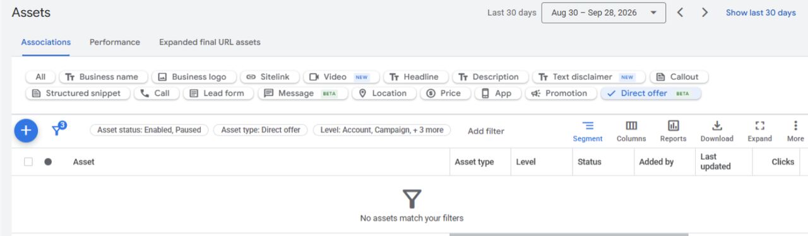Screen dimensions: 808x236
Task: Edit the Asset status: Enabled, Paused filter
Action: coord(149,130)
